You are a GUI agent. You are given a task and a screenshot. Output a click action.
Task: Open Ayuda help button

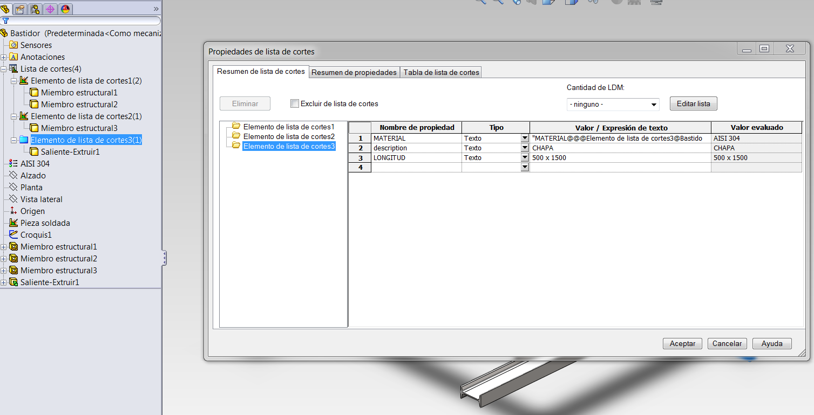coord(772,344)
